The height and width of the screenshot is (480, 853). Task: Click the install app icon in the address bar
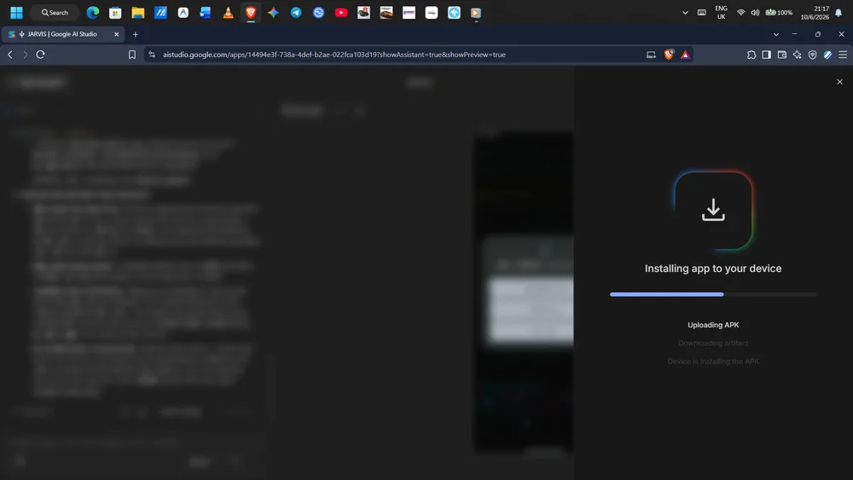(x=651, y=55)
